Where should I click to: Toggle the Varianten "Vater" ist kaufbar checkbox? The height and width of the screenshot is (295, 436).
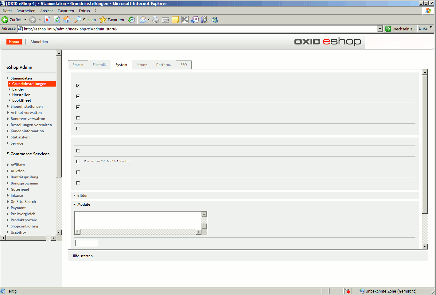pos(78,161)
